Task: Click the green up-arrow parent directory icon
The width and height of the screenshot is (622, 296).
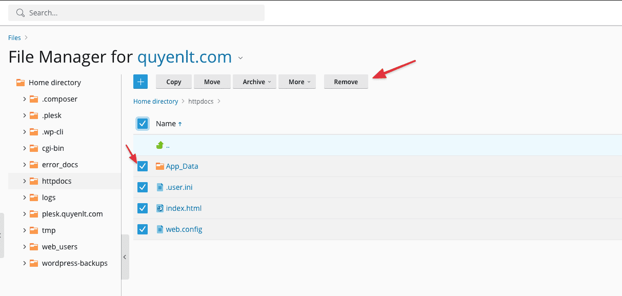Action: 159,145
